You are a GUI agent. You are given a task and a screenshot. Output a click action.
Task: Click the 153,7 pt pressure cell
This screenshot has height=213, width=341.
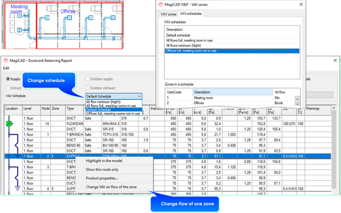(x=259, y=118)
